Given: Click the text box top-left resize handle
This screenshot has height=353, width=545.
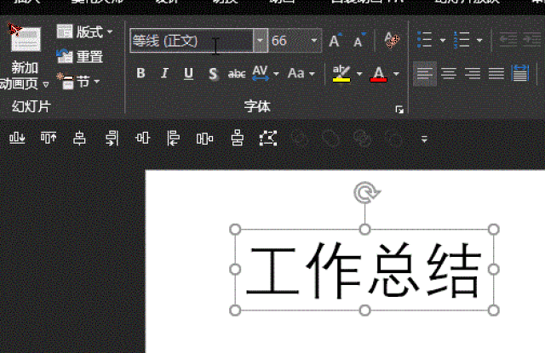Looking at the screenshot, I should click(x=235, y=230).
